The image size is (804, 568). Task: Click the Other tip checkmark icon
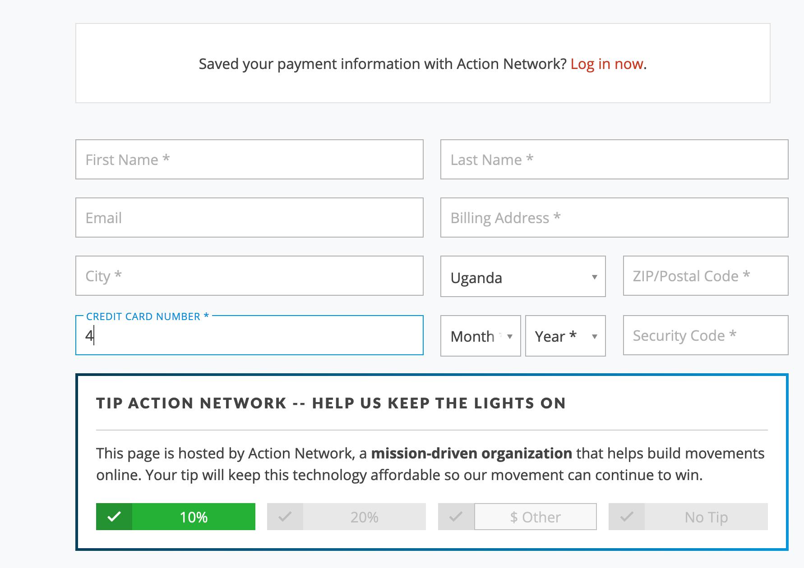coord(456,517)
